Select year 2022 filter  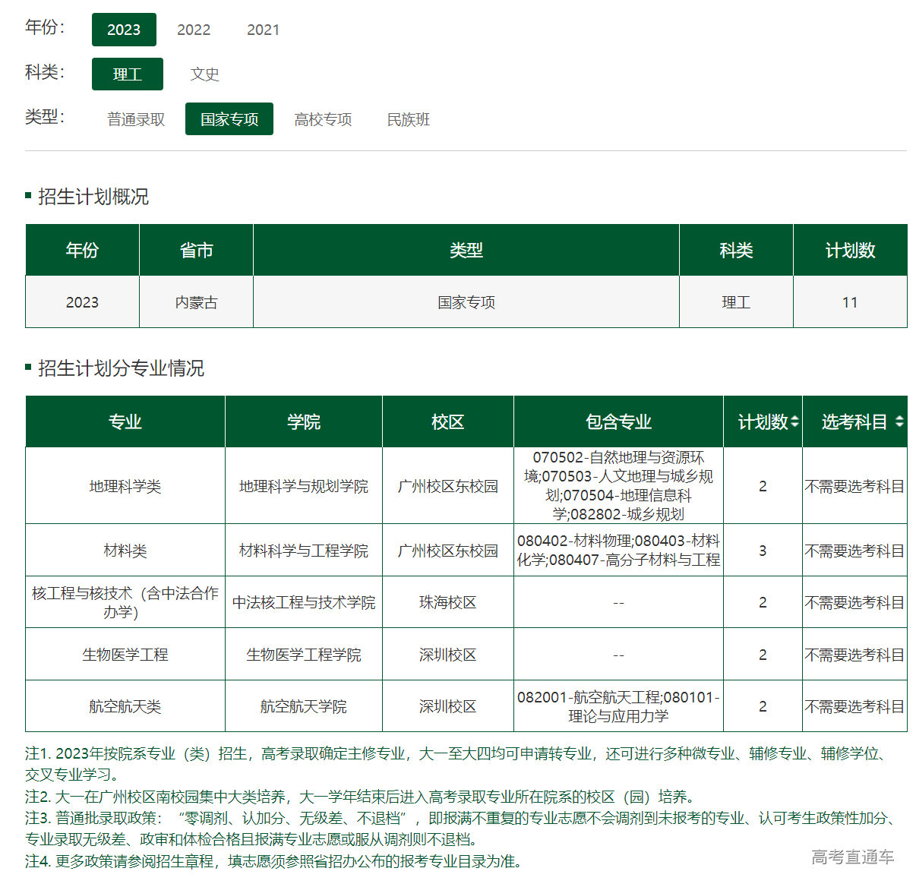click(194, 30)
